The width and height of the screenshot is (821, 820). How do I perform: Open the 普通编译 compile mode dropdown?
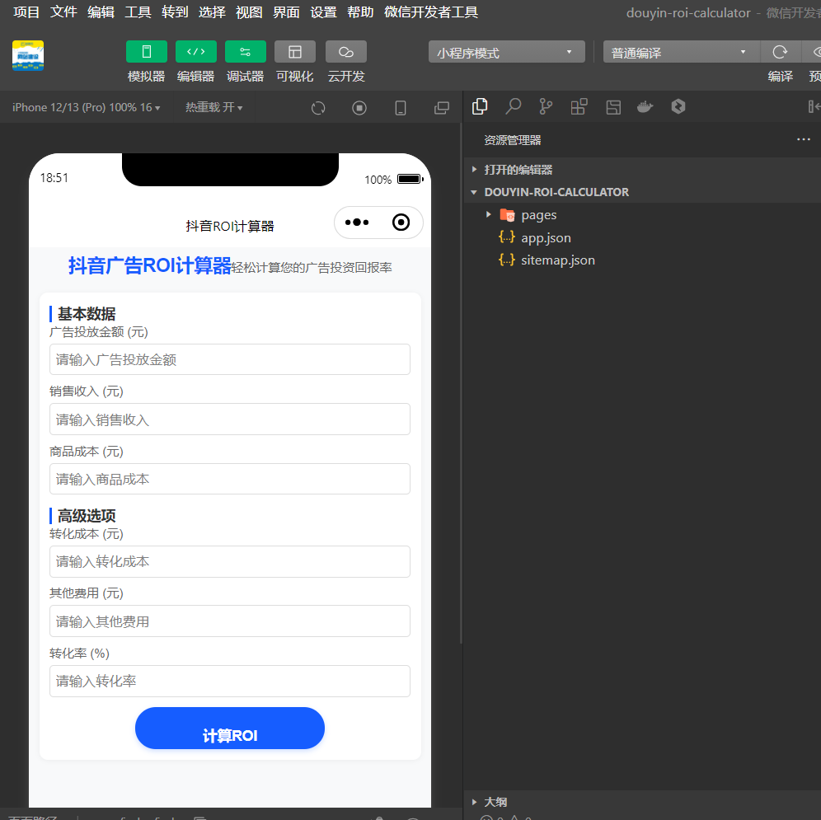[681, 52]
